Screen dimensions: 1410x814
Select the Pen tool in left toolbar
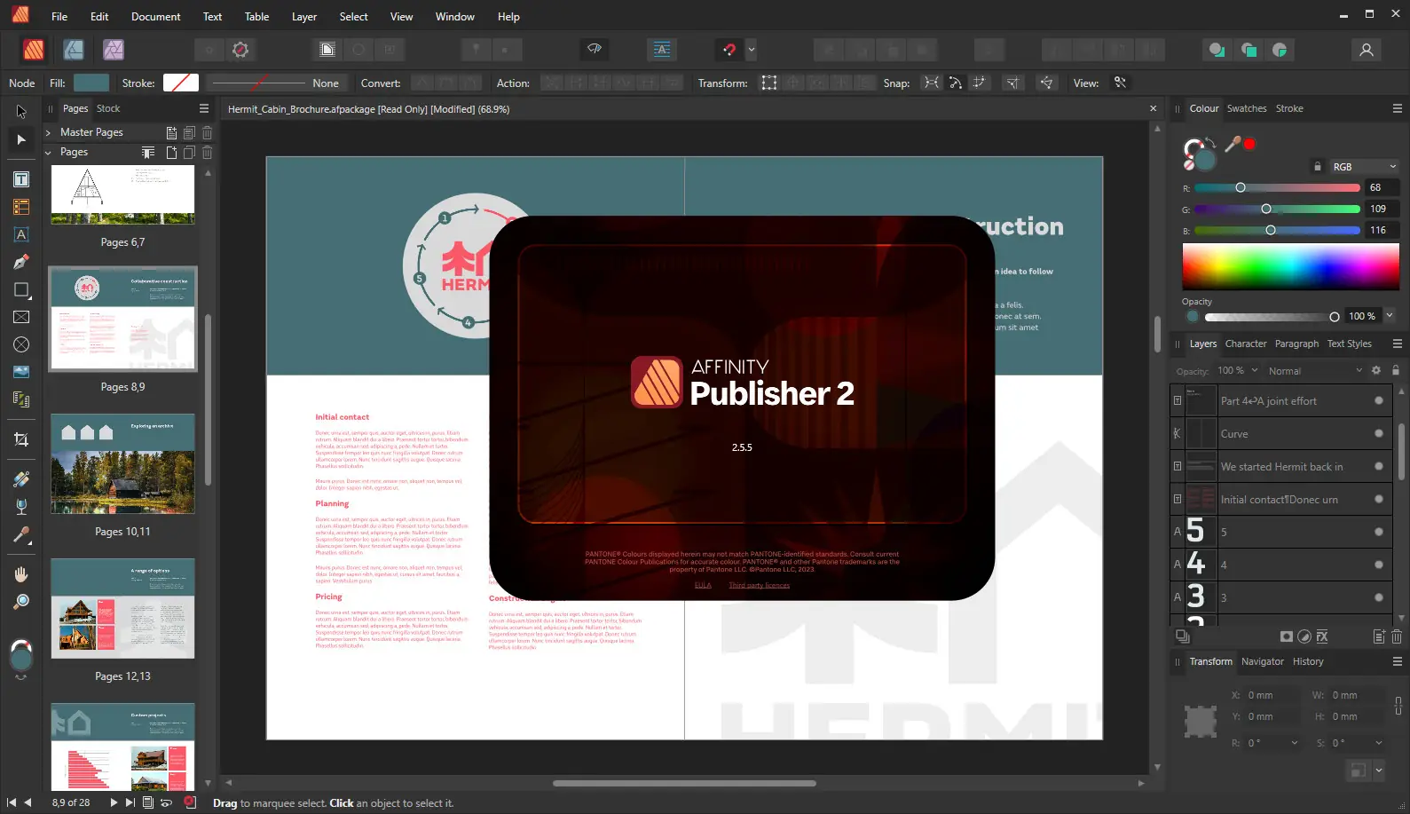click(21, 262)
